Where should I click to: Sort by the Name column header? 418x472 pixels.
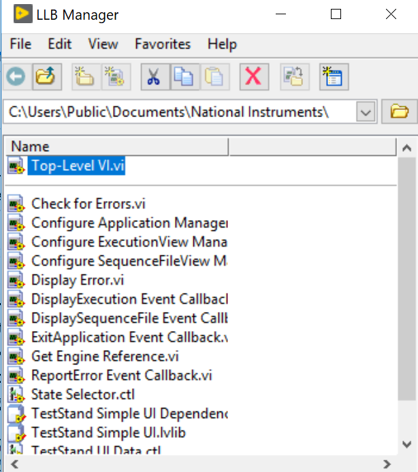click(x=117, y=146)
